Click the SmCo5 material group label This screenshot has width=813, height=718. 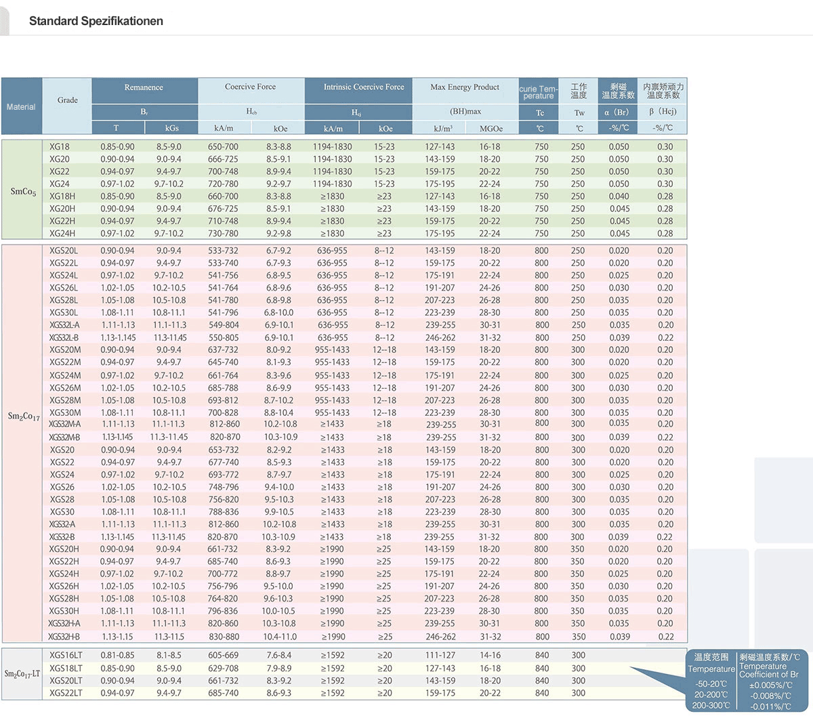[x=23, y=192]
